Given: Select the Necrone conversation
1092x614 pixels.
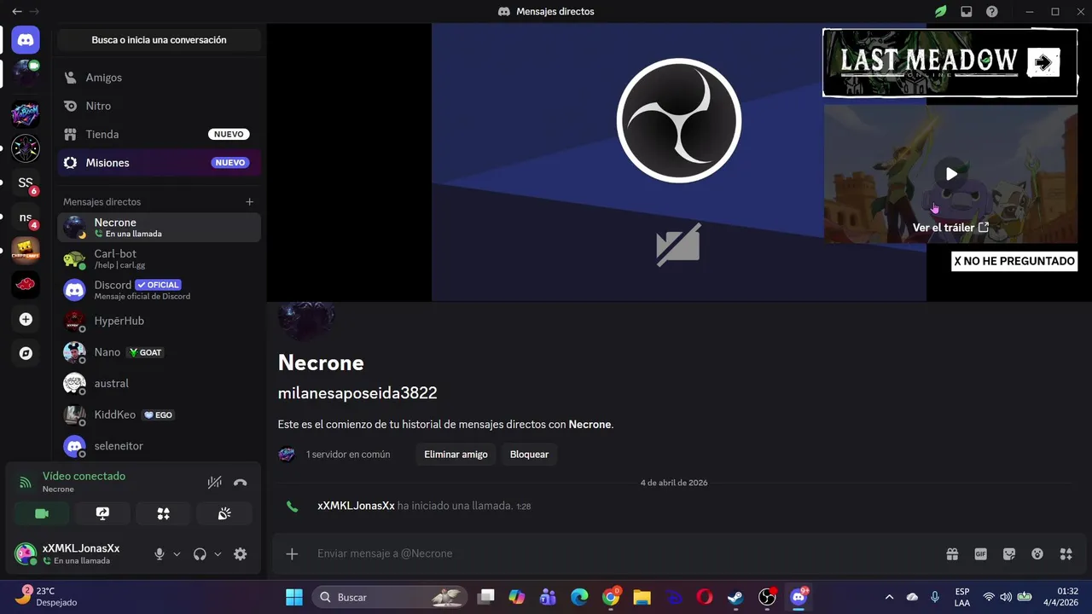Looking at the screenshot, I should (159, 228).
